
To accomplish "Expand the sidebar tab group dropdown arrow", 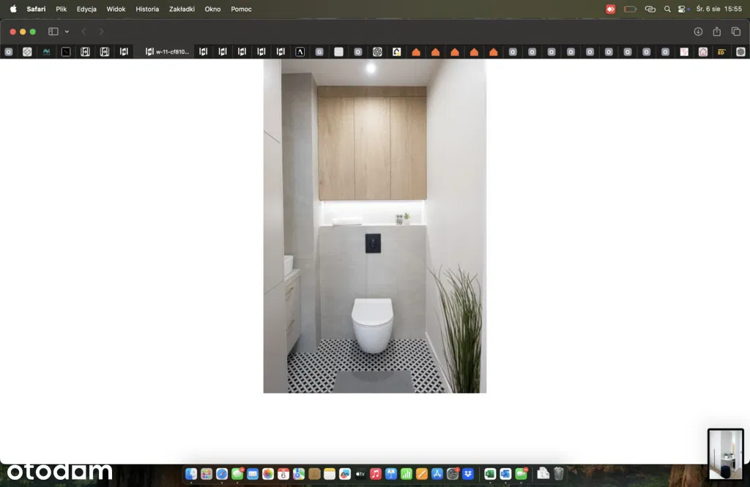I will coord(67,31).
